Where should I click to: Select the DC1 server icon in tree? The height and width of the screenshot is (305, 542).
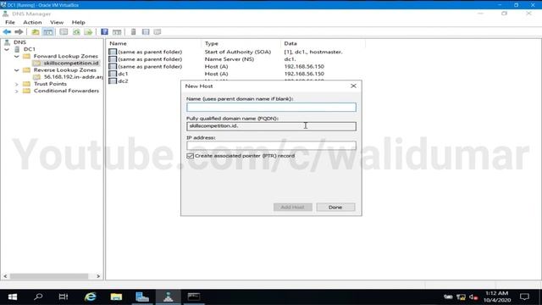(x=17, y=49)
